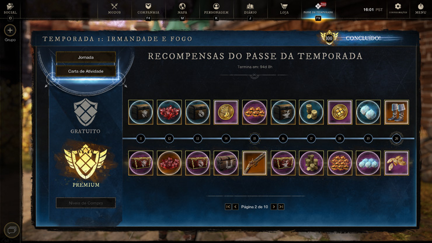Screen dimensions: 432x243
Task: Go to previous rewards page arrow
Action: pyautogui.click(x=235, y=207)
